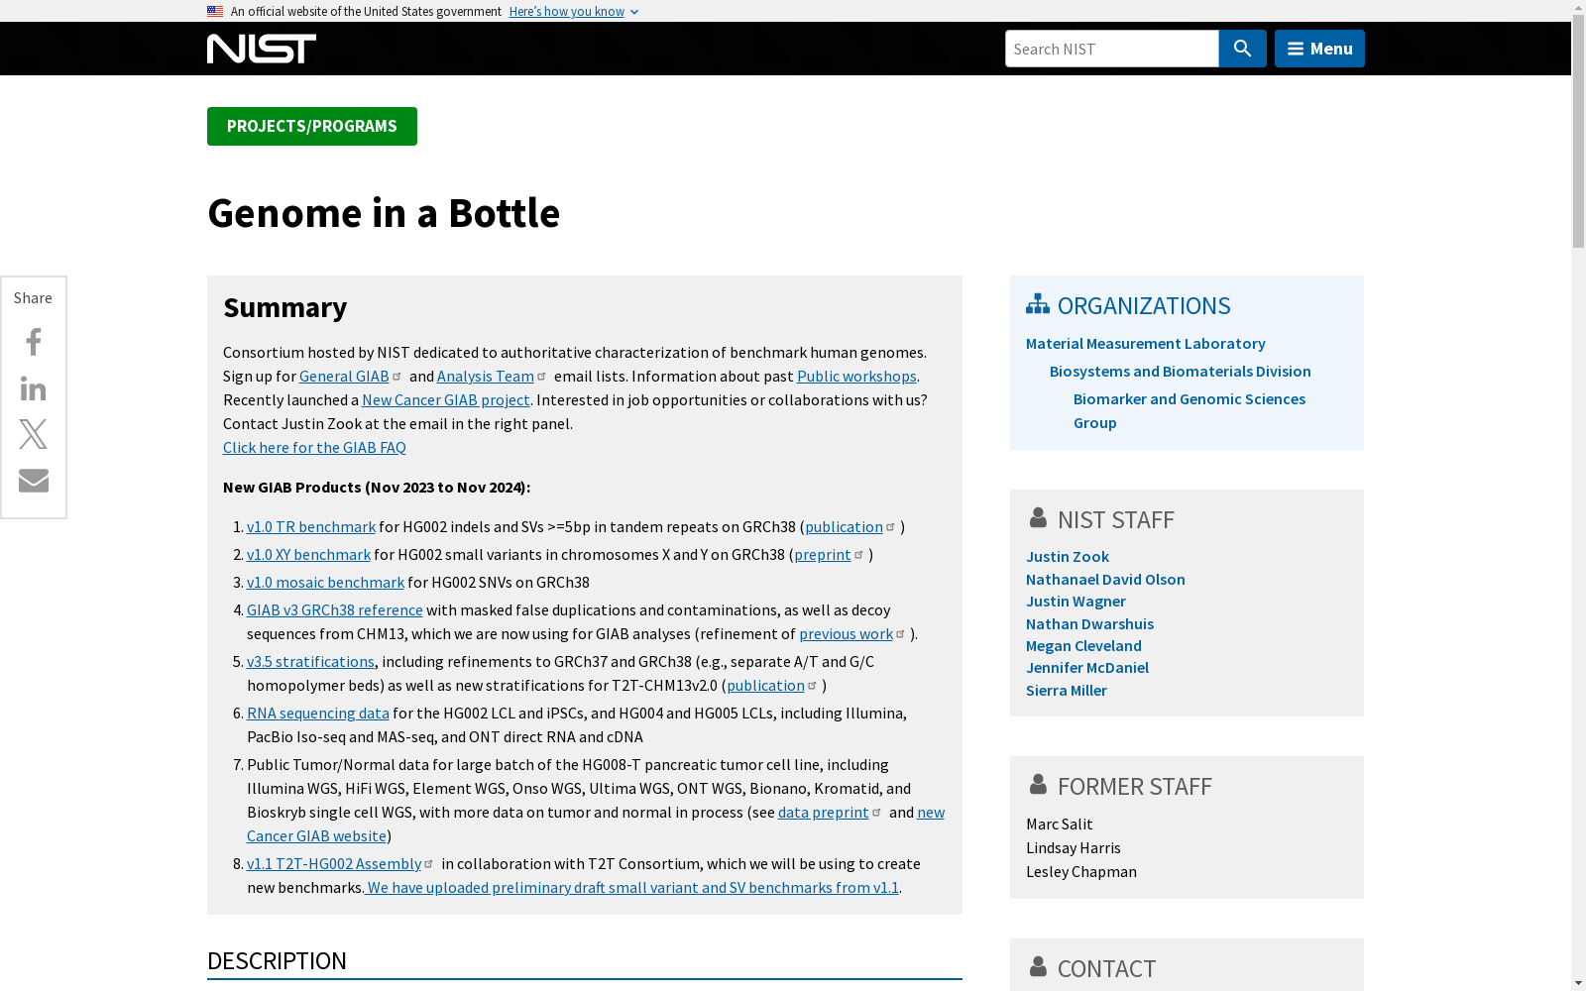This screenshot has height=991, width=1586.
Task: Share page on LinkedIn
Action: click(34, 388)
